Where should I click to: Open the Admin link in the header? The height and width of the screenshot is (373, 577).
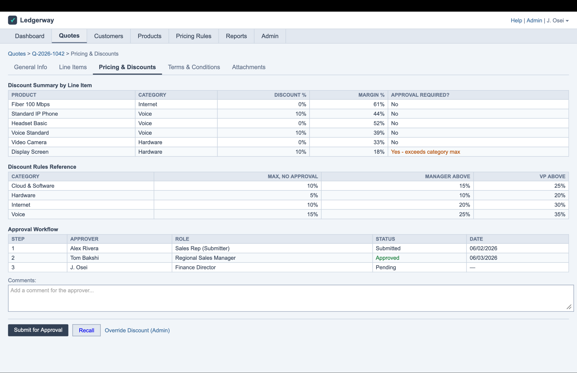[534, 20]
